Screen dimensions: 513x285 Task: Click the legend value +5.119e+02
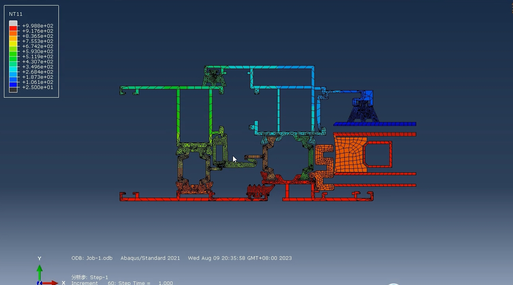click(x=38, y=57)
